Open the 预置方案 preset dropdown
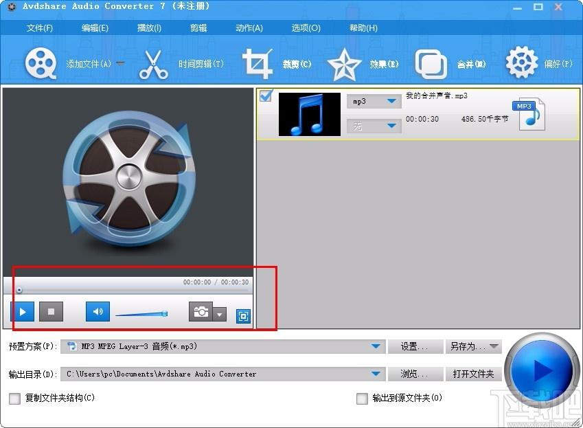Viewport: 583px width, 428px height. pos(376,346)
